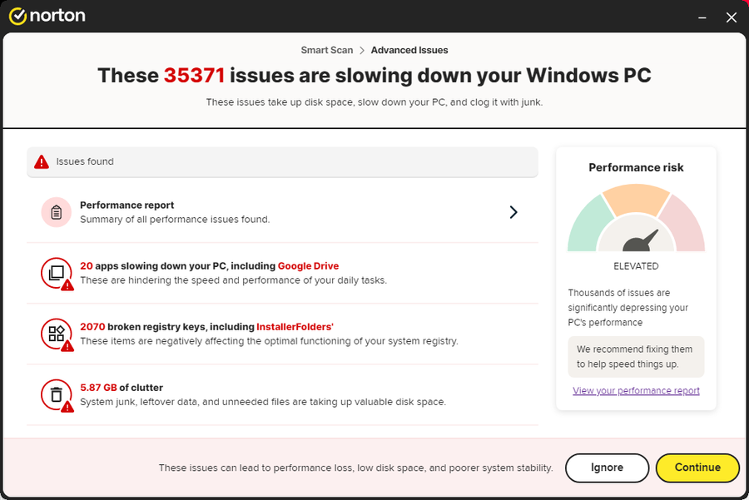Viewport: 749px width, 500px height.
Task: Click the red Issues found warning triangle
Action: tap(42, 162)
